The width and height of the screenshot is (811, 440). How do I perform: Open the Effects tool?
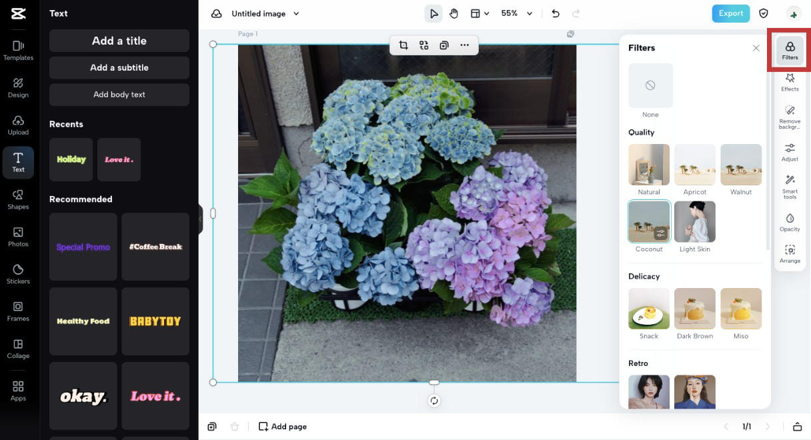tap(790, 82)
